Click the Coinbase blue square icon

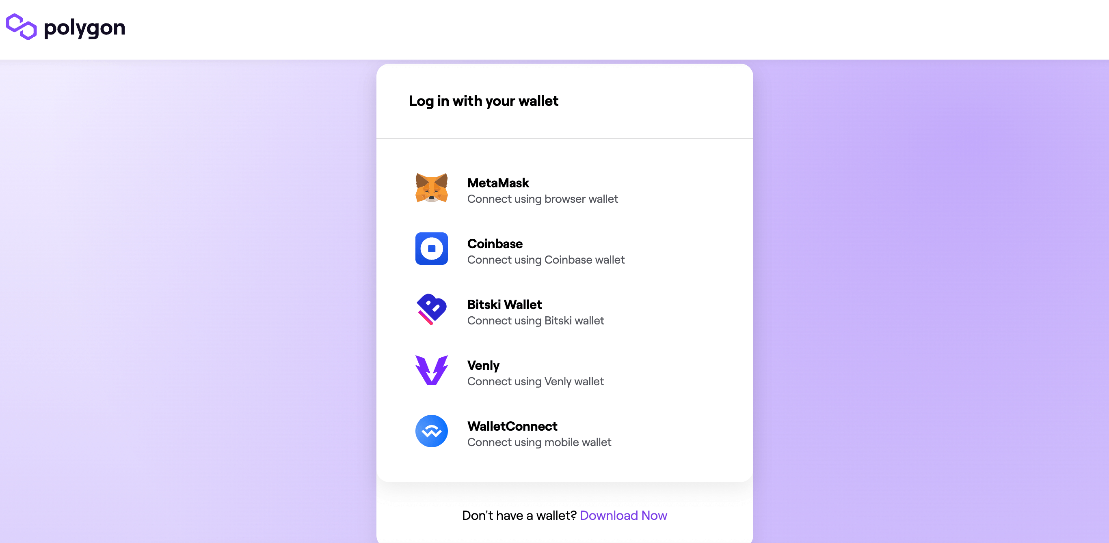(431, 249)
